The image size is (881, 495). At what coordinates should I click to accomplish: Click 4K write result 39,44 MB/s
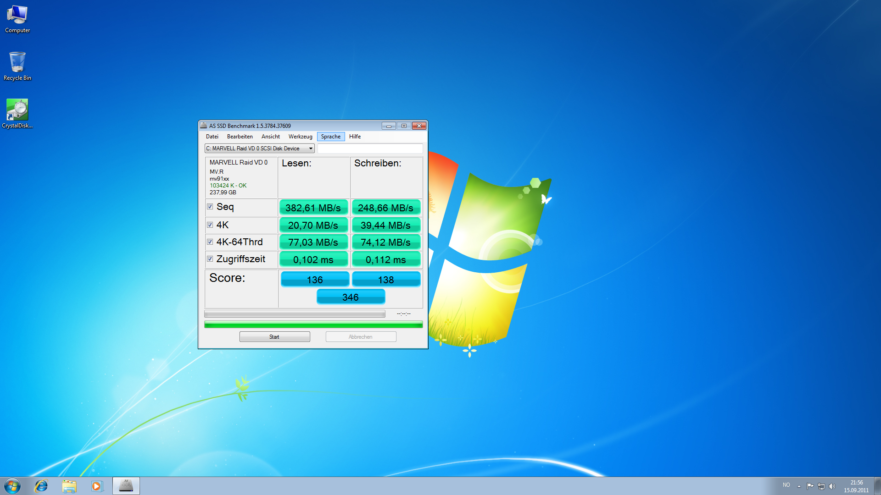(386, 225)
